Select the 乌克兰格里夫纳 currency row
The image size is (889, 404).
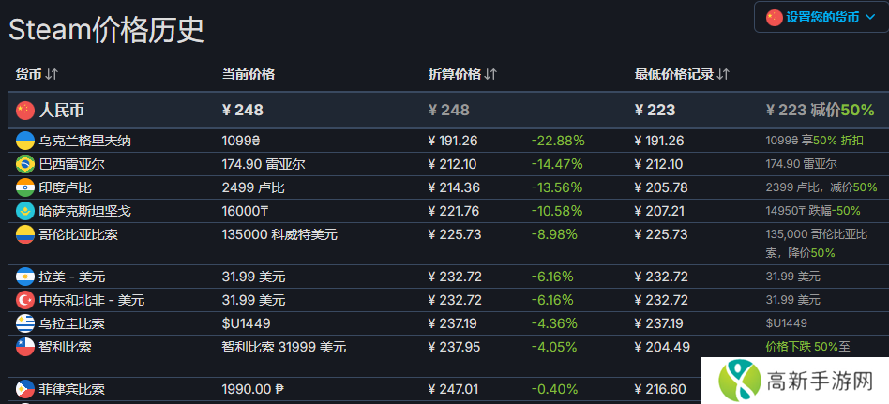(x=84, y=142)
